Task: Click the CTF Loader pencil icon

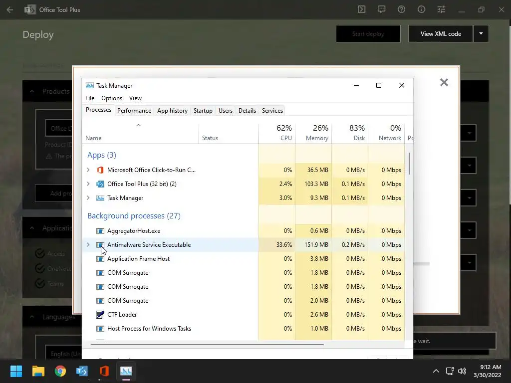Action: coord(100,315)
